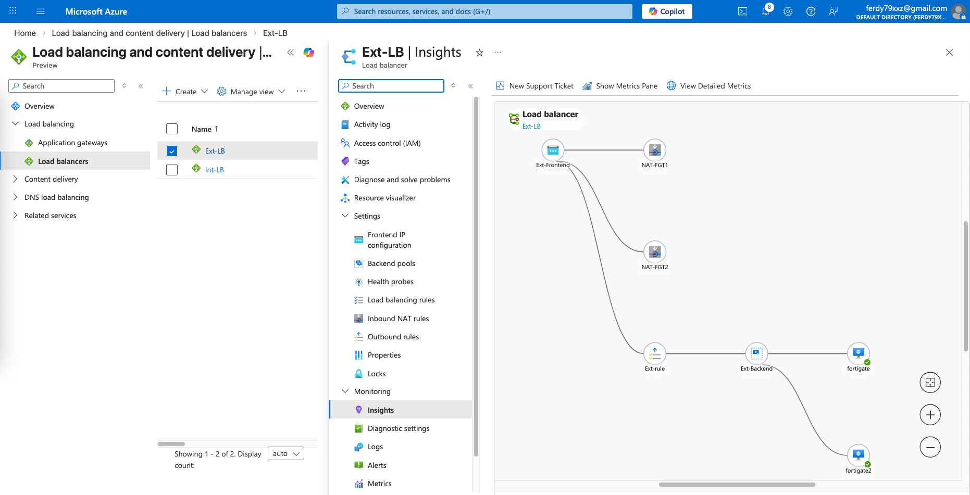
Task: Select the Ext-Frontend node icon
Action: coord(553,150)
